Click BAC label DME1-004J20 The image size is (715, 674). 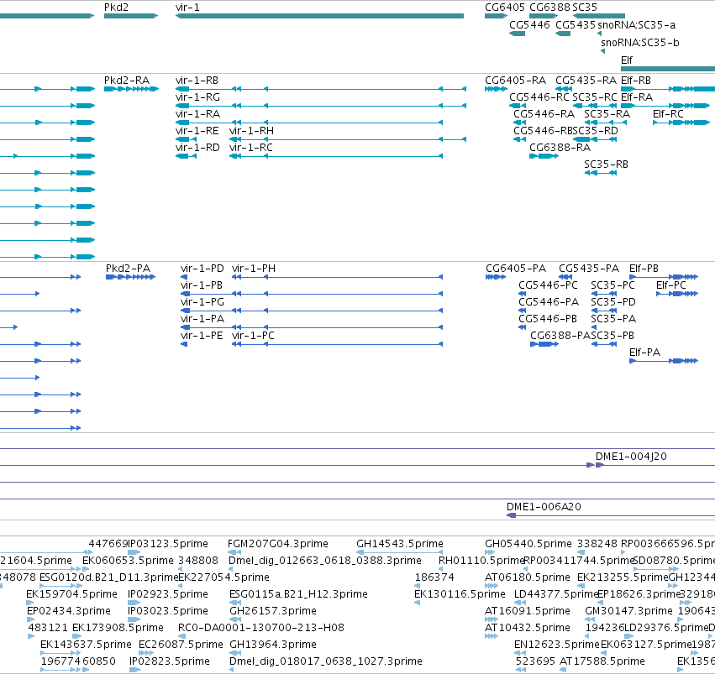pos(631,457)
